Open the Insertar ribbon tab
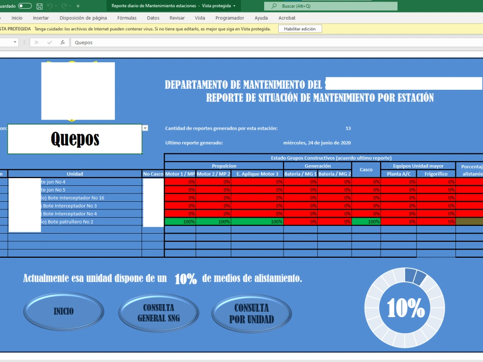Screen dimensions: 483x362 41,18
